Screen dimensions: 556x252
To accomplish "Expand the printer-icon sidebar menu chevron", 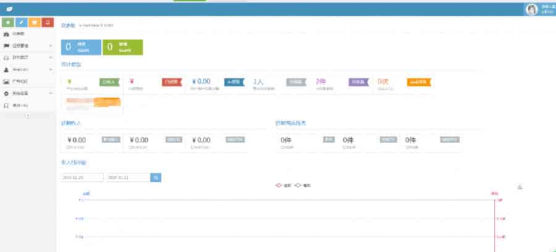I will pyautogui.click(x=51, y=57).
